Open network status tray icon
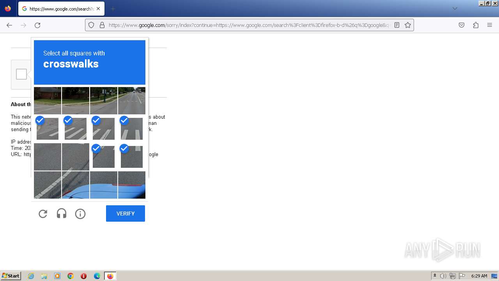Image resolution: width=499 pixels, height=281 pixels. pos(453,276)
